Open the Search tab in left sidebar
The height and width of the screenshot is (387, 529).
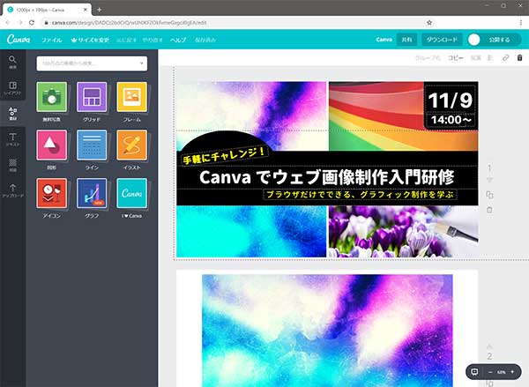click(12, 62)
